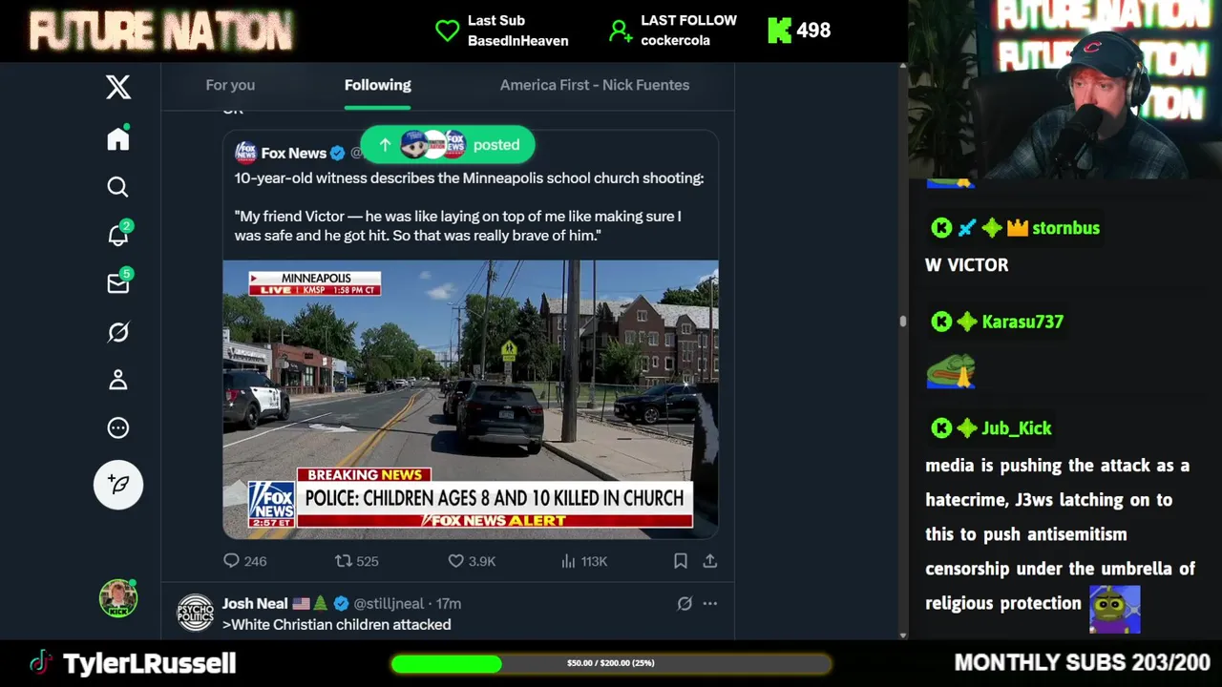Click Grok icon on Josh Neal post
Image resolution: width=1222 pixels, height=687 pixels.
[x=685, y=603]
